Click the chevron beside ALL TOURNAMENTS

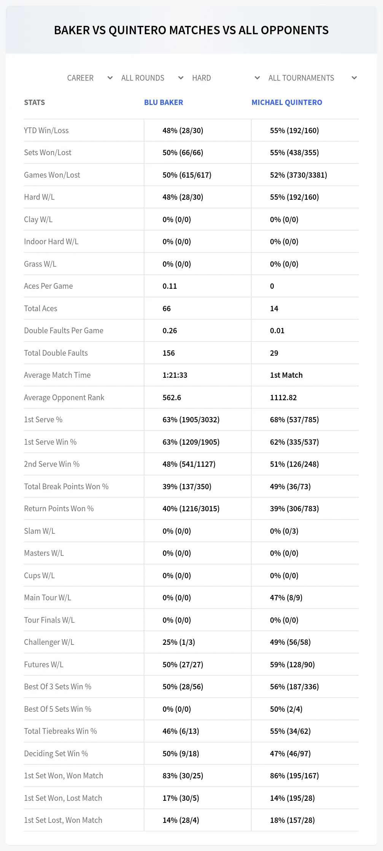coord(354,78)
